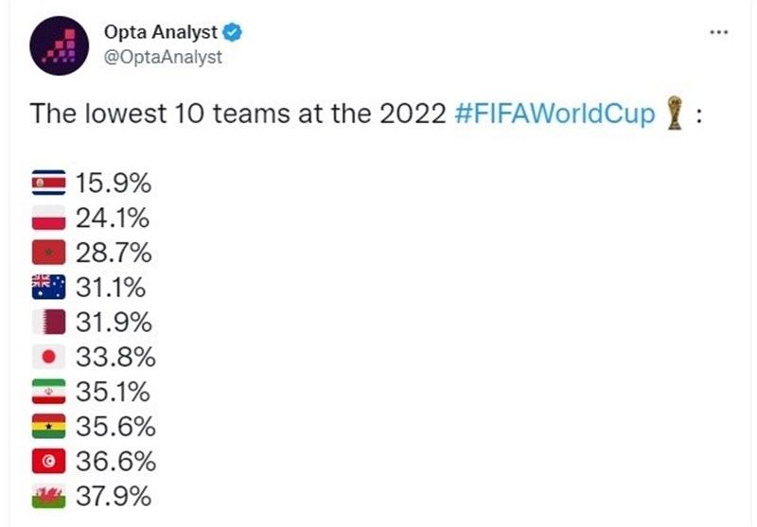Screen dimensions: 757x527
Task: Click the tweet's main sentence text
Action: (237, 114)
